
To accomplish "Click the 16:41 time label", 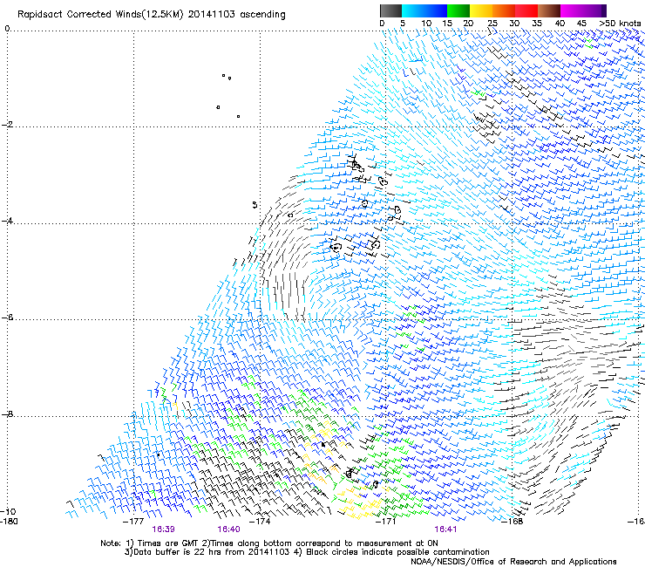I will (445, 529).
